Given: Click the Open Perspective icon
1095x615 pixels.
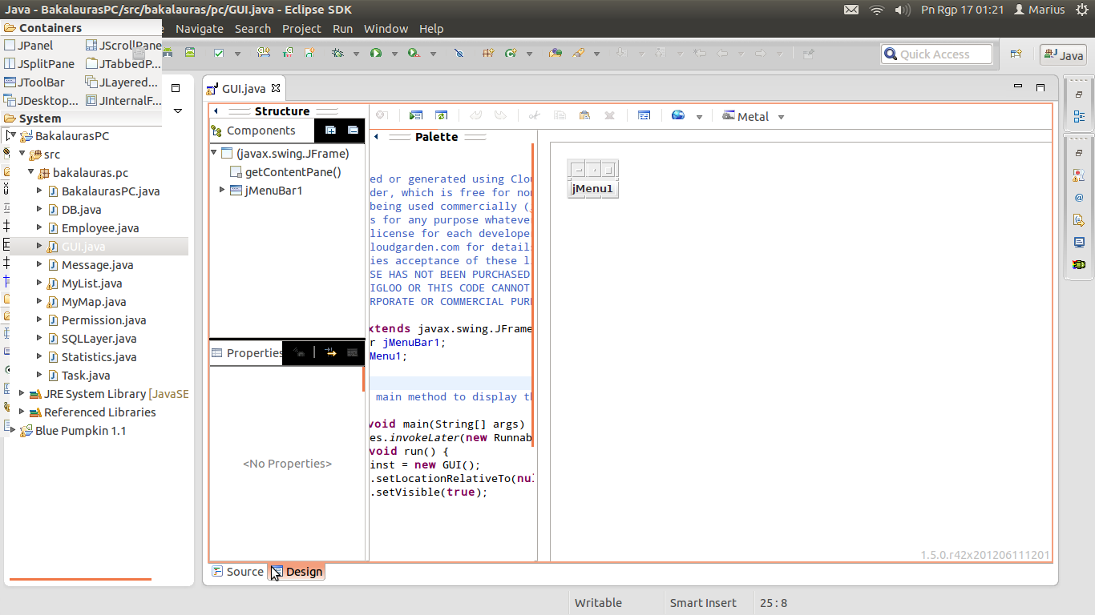Looking at the screenshot, I should 1016,54.
